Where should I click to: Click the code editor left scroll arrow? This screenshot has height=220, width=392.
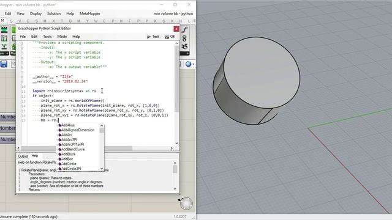click(x=18, y=148)
